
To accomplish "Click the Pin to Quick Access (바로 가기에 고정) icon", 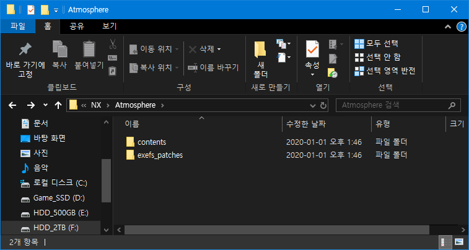I will pyautogui.click(x=25, y=50).
